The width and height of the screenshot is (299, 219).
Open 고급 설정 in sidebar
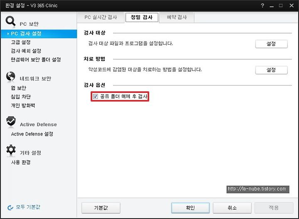[21, 42]
